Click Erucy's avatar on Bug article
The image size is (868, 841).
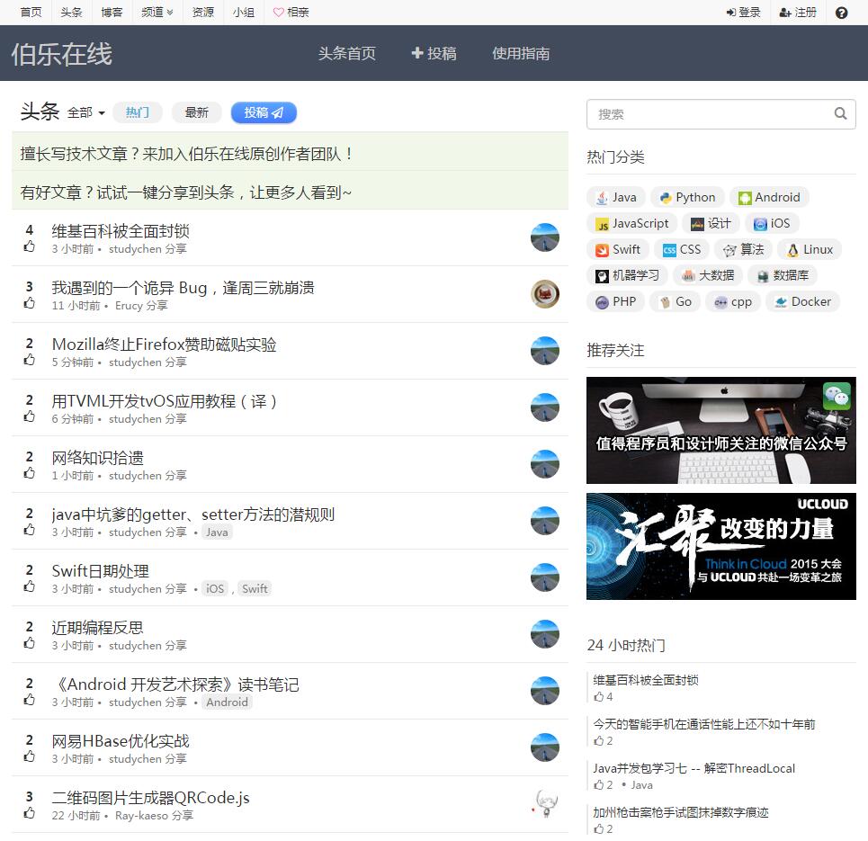pos(544,294)
